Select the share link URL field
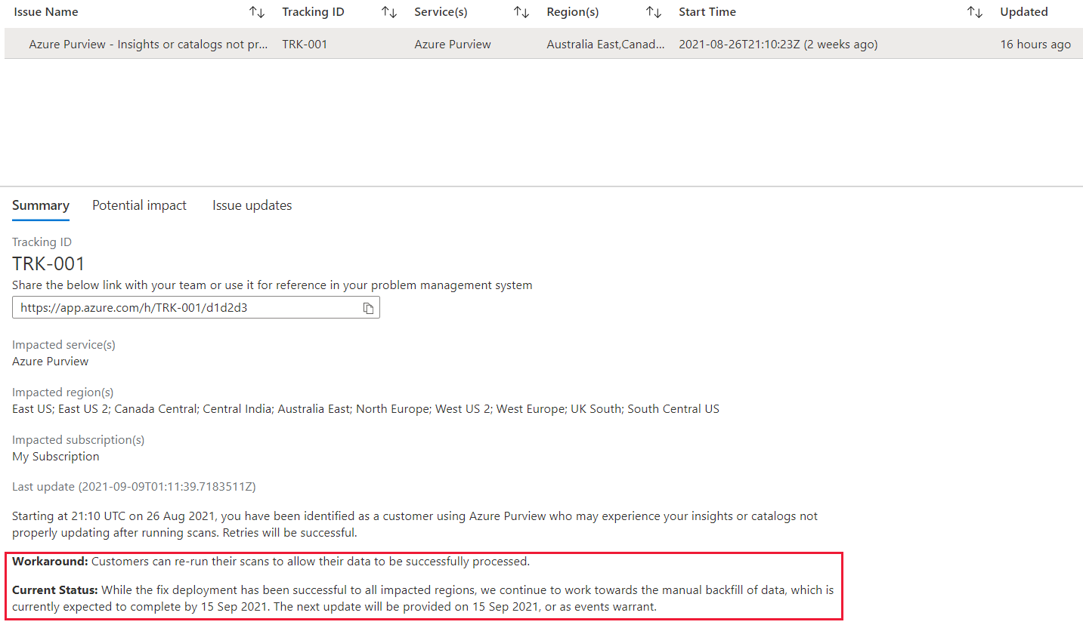 [196, 308]
